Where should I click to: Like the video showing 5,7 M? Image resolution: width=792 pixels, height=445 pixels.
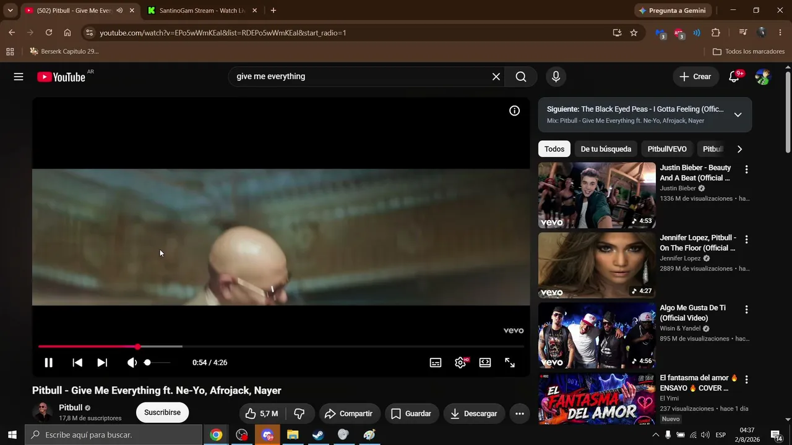[x=261, y=413]
